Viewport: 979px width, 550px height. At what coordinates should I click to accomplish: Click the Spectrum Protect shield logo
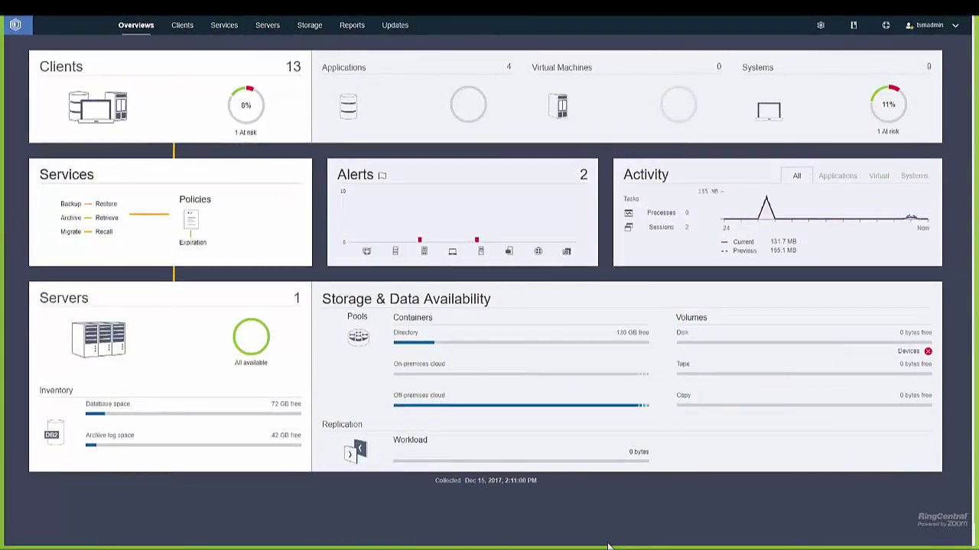click(15, 24)
